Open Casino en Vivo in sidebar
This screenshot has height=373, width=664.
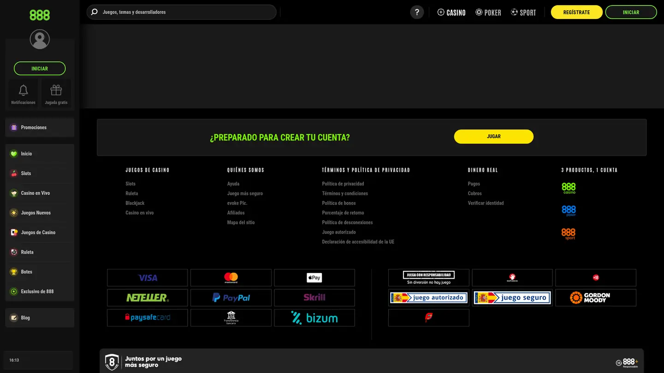coord(40,193)
